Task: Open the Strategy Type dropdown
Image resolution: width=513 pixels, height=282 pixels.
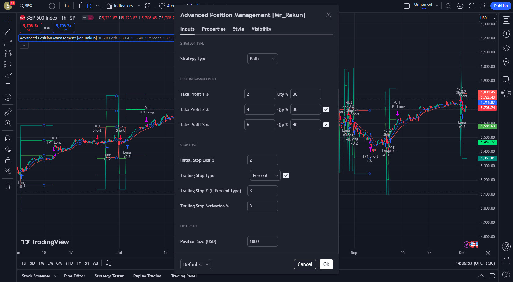Action: point(262,59)
